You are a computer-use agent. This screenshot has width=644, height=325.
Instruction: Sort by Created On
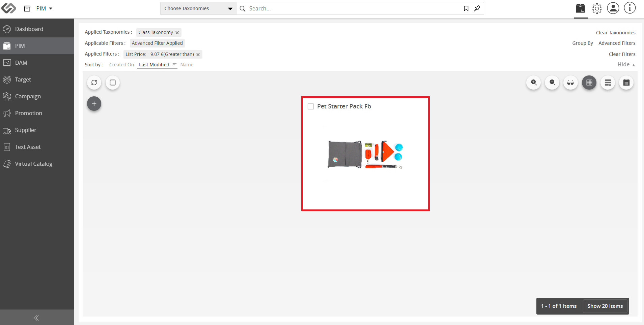tap(121, 65)
